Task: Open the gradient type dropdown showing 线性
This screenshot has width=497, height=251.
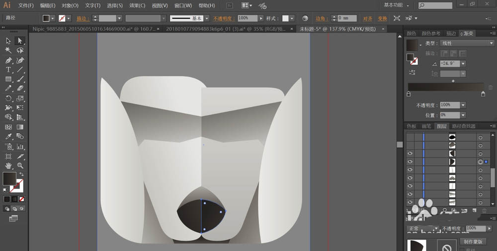Action: [467, 43]
